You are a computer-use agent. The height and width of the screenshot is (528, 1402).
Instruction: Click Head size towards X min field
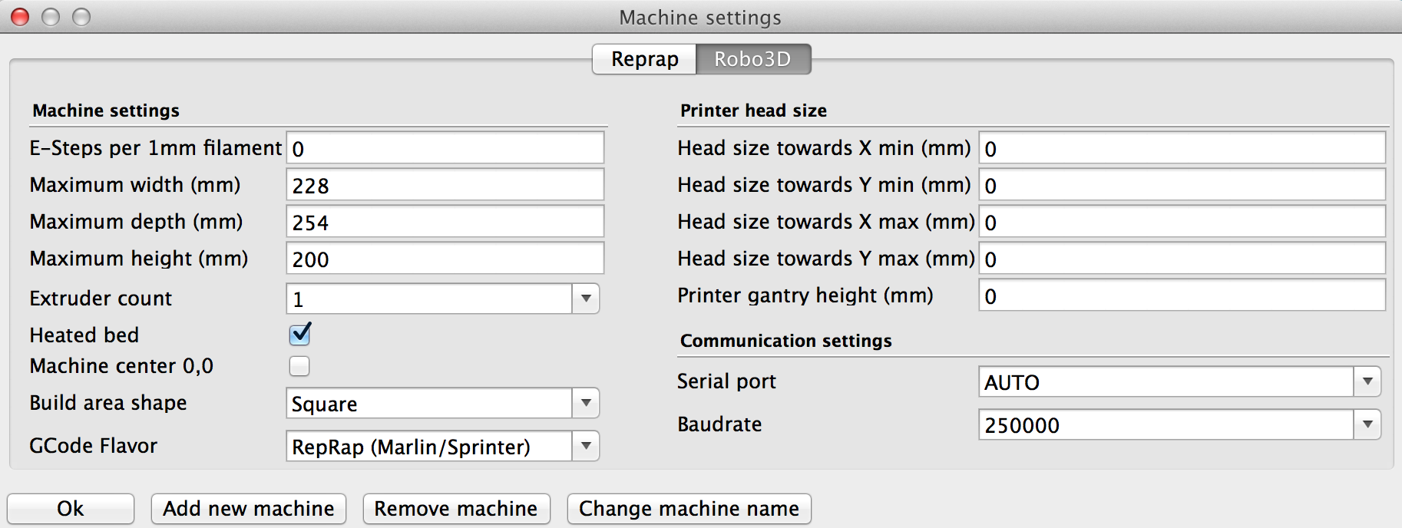1182,148
